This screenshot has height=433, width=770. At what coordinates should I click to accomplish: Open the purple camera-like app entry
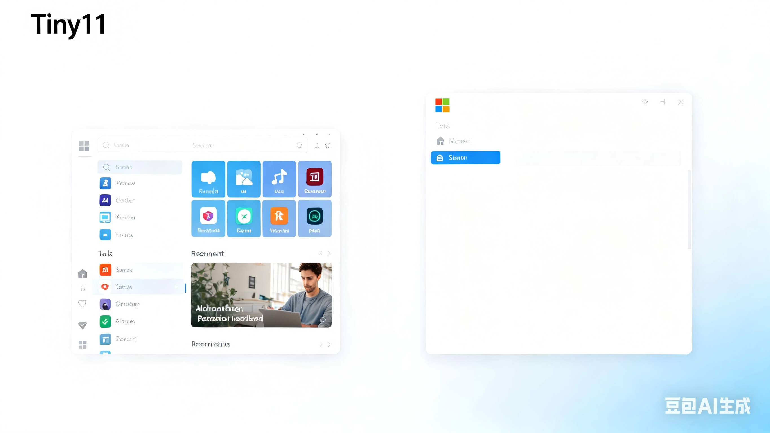[x=140, y=304]
